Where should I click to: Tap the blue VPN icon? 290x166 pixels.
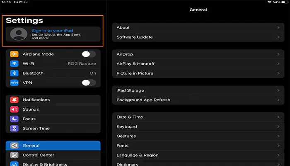(15, 83)
